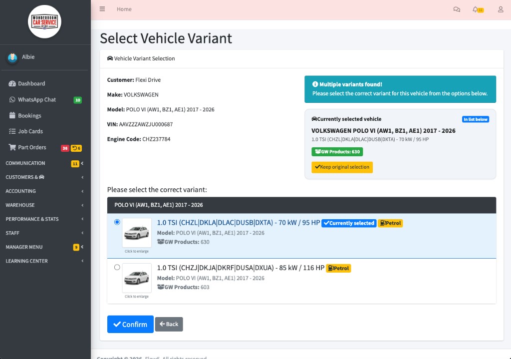Viewport: 511px width, 359px height.
Task: Click the Dashboard gauge icon
Action: (x=12, y=83)
